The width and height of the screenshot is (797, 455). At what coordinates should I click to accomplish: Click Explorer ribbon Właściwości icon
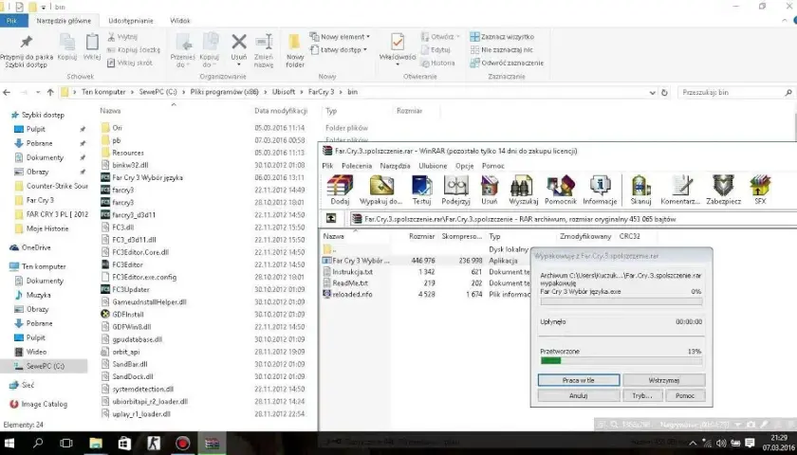(398, 42)
